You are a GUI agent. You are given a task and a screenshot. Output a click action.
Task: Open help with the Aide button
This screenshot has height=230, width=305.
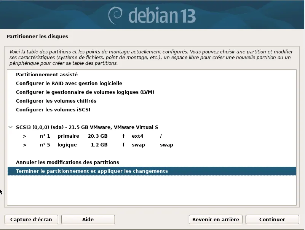point(88,219)
